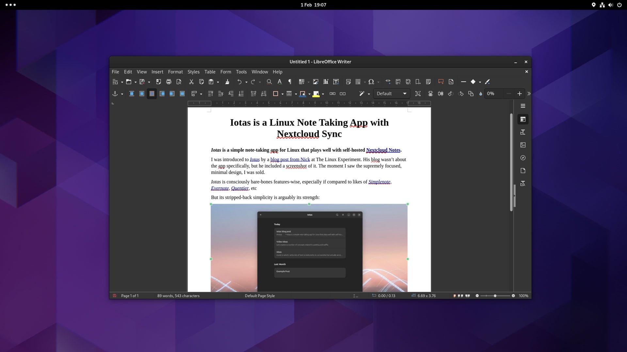Select the Through wrap option
The height and width of the screenshot is (352, 627).
[x=182, y=94]
